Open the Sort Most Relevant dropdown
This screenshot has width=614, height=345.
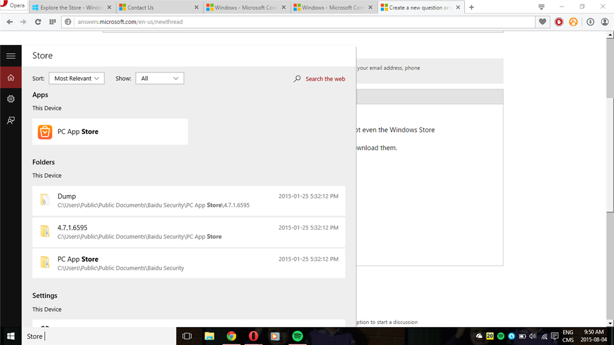[x=77, y=79]
